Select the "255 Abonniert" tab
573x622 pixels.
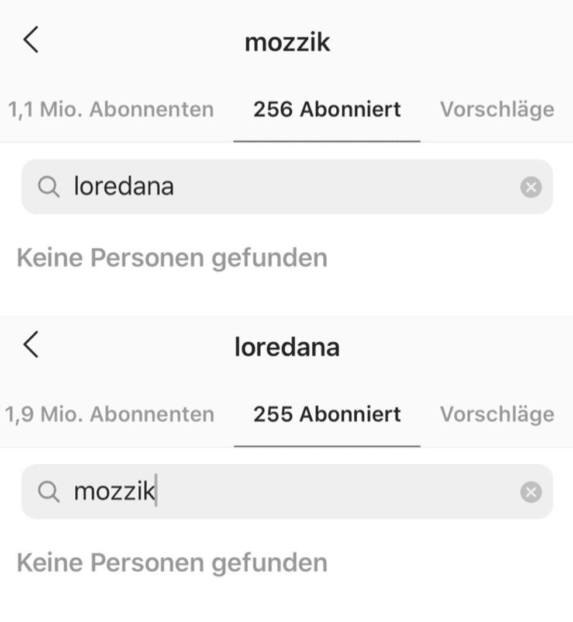pos(327,414)
